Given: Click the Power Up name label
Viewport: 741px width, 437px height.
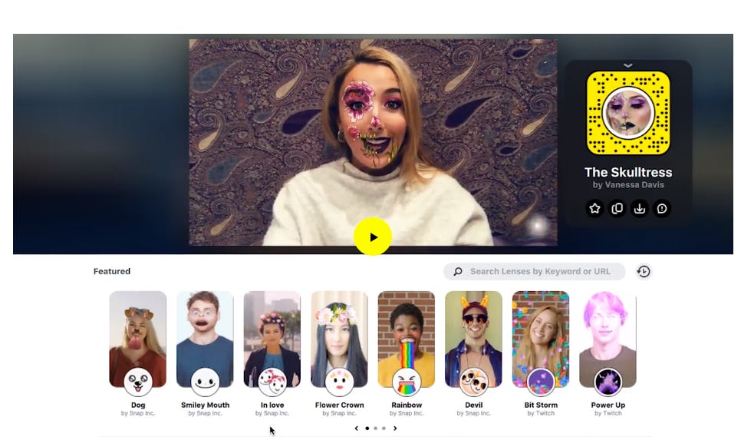Looking at the screenshot, I should 608,405.
